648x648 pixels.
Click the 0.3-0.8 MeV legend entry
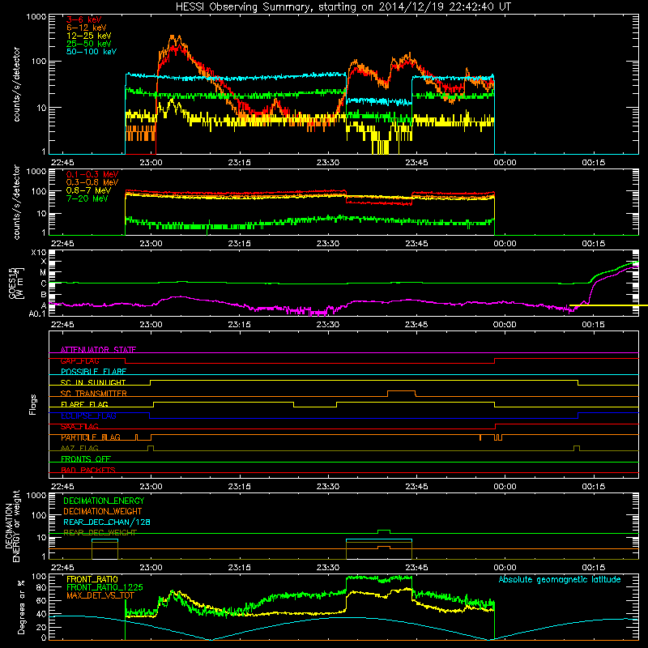92,182
